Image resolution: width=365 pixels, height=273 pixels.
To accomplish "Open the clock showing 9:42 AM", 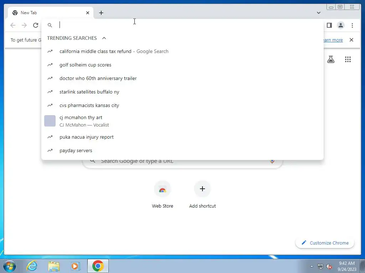I will (347, 266).
